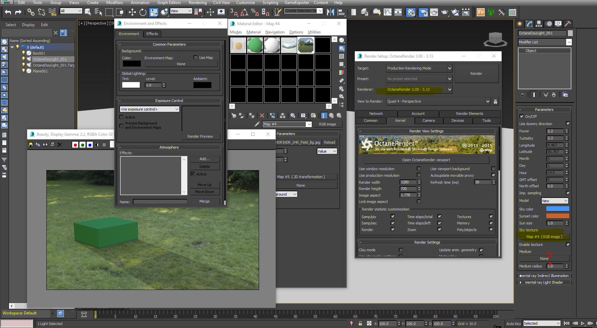The height and width of the screenshot is (328, 597).
Task: Open the orange Sunset color swatch
Action: coord(558,216)
